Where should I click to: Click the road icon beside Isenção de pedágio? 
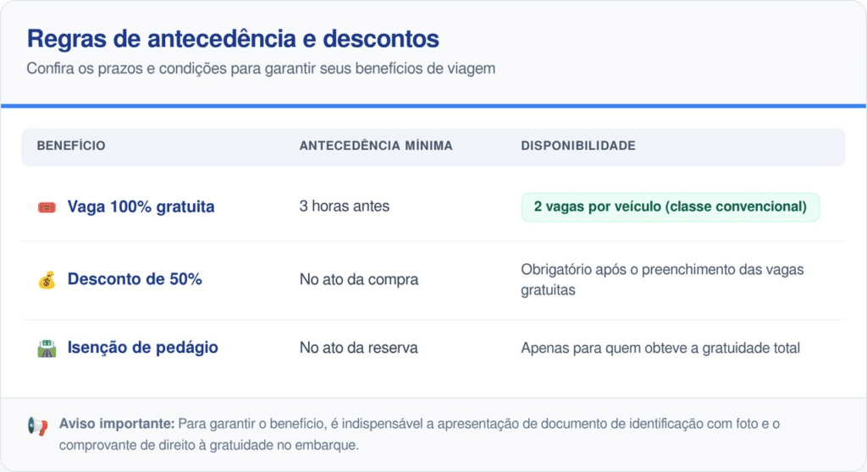[x=47, y=348]
